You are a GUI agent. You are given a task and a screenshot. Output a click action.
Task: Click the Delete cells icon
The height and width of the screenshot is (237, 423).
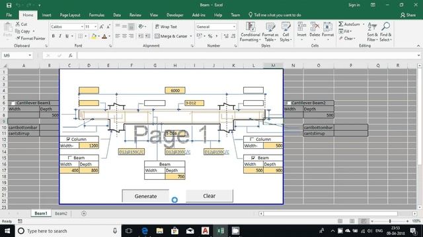pyautogui.click(x=315, y=27)
